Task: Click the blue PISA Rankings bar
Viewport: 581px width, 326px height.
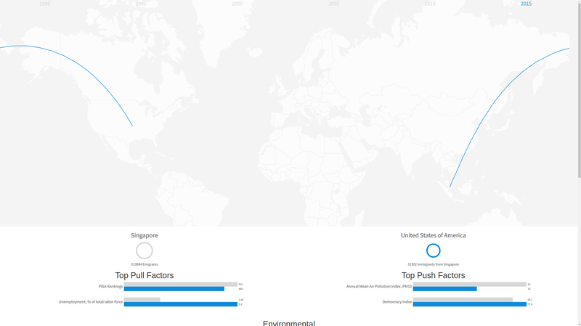Action: coord(174,289)
